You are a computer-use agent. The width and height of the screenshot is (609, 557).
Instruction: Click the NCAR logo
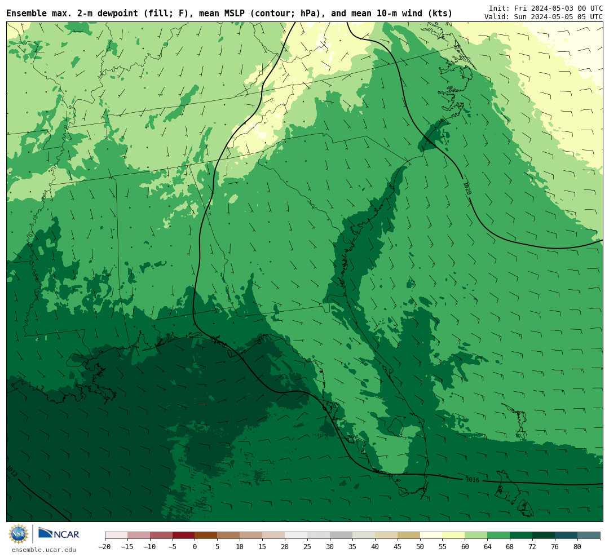[x=59, y=534]
